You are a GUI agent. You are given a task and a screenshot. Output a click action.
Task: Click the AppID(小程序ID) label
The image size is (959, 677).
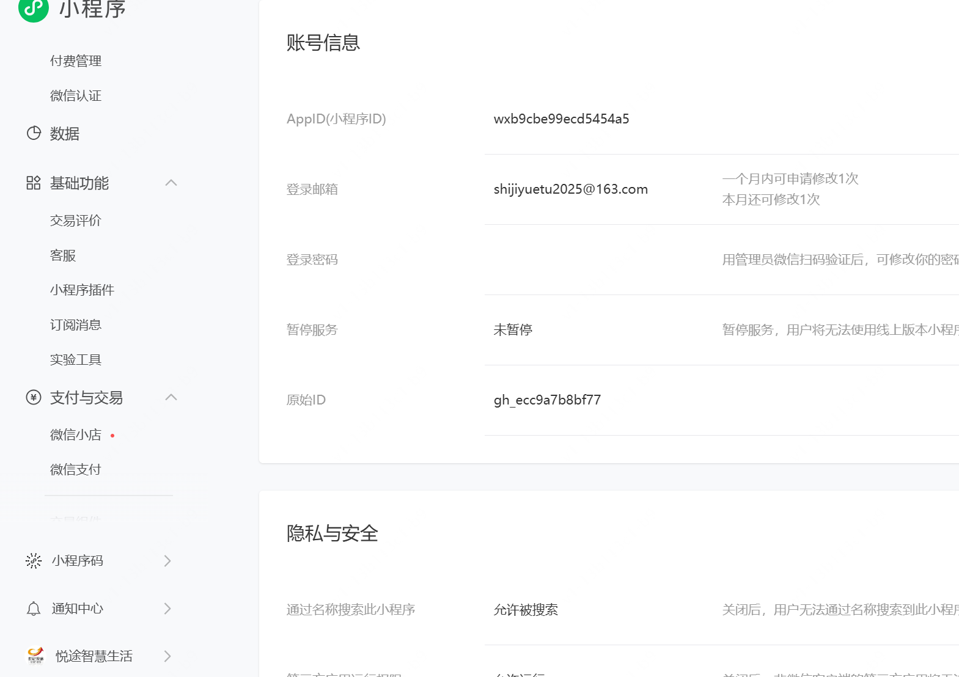tap(336, 119)
